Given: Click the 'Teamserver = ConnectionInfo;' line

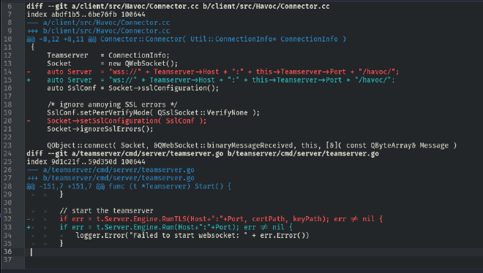Looking at the screenshot, I should click(x=108, y=55).
